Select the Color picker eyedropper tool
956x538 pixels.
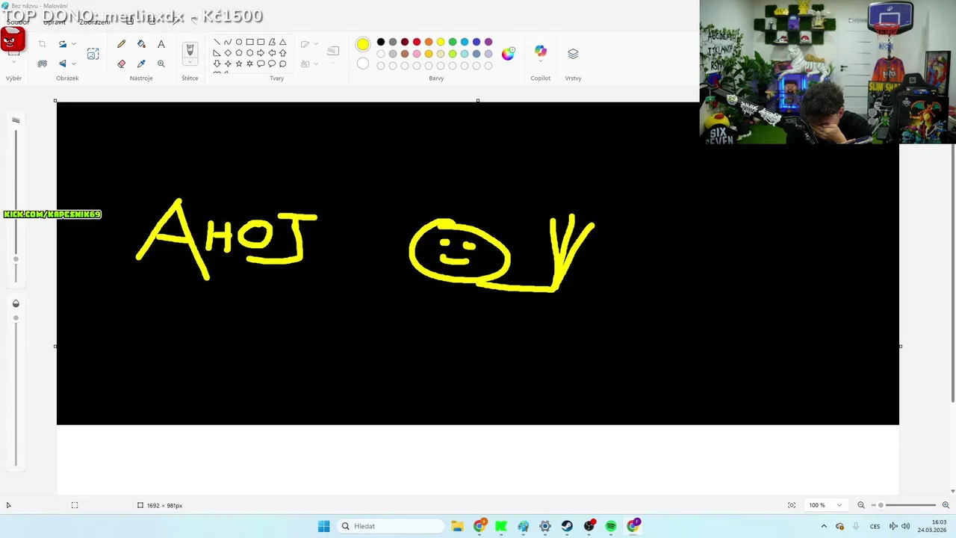pyautogui.click(x=141, y=64)
